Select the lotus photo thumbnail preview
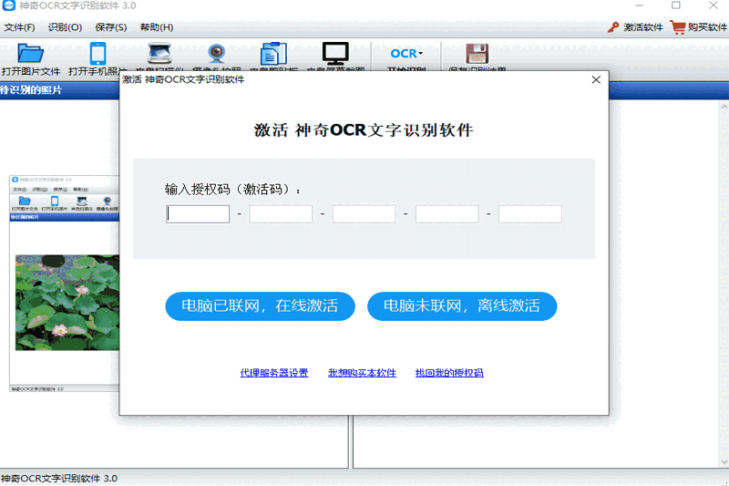729x486 pixels. (67, 303)
